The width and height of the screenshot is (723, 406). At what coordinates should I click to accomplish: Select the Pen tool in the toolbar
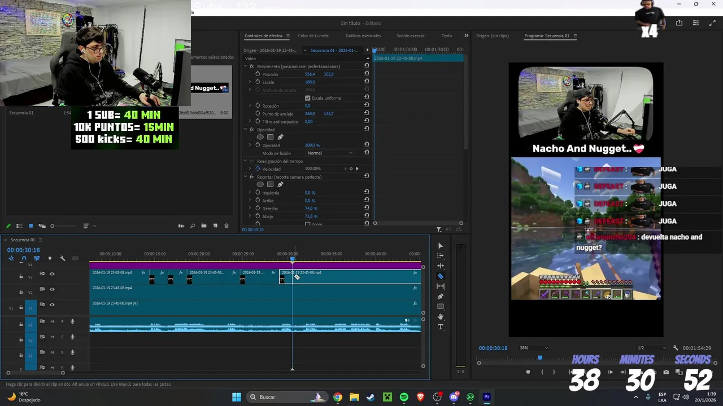[x=441, y=297]
